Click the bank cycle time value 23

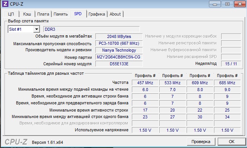click(x=145, y=117)
